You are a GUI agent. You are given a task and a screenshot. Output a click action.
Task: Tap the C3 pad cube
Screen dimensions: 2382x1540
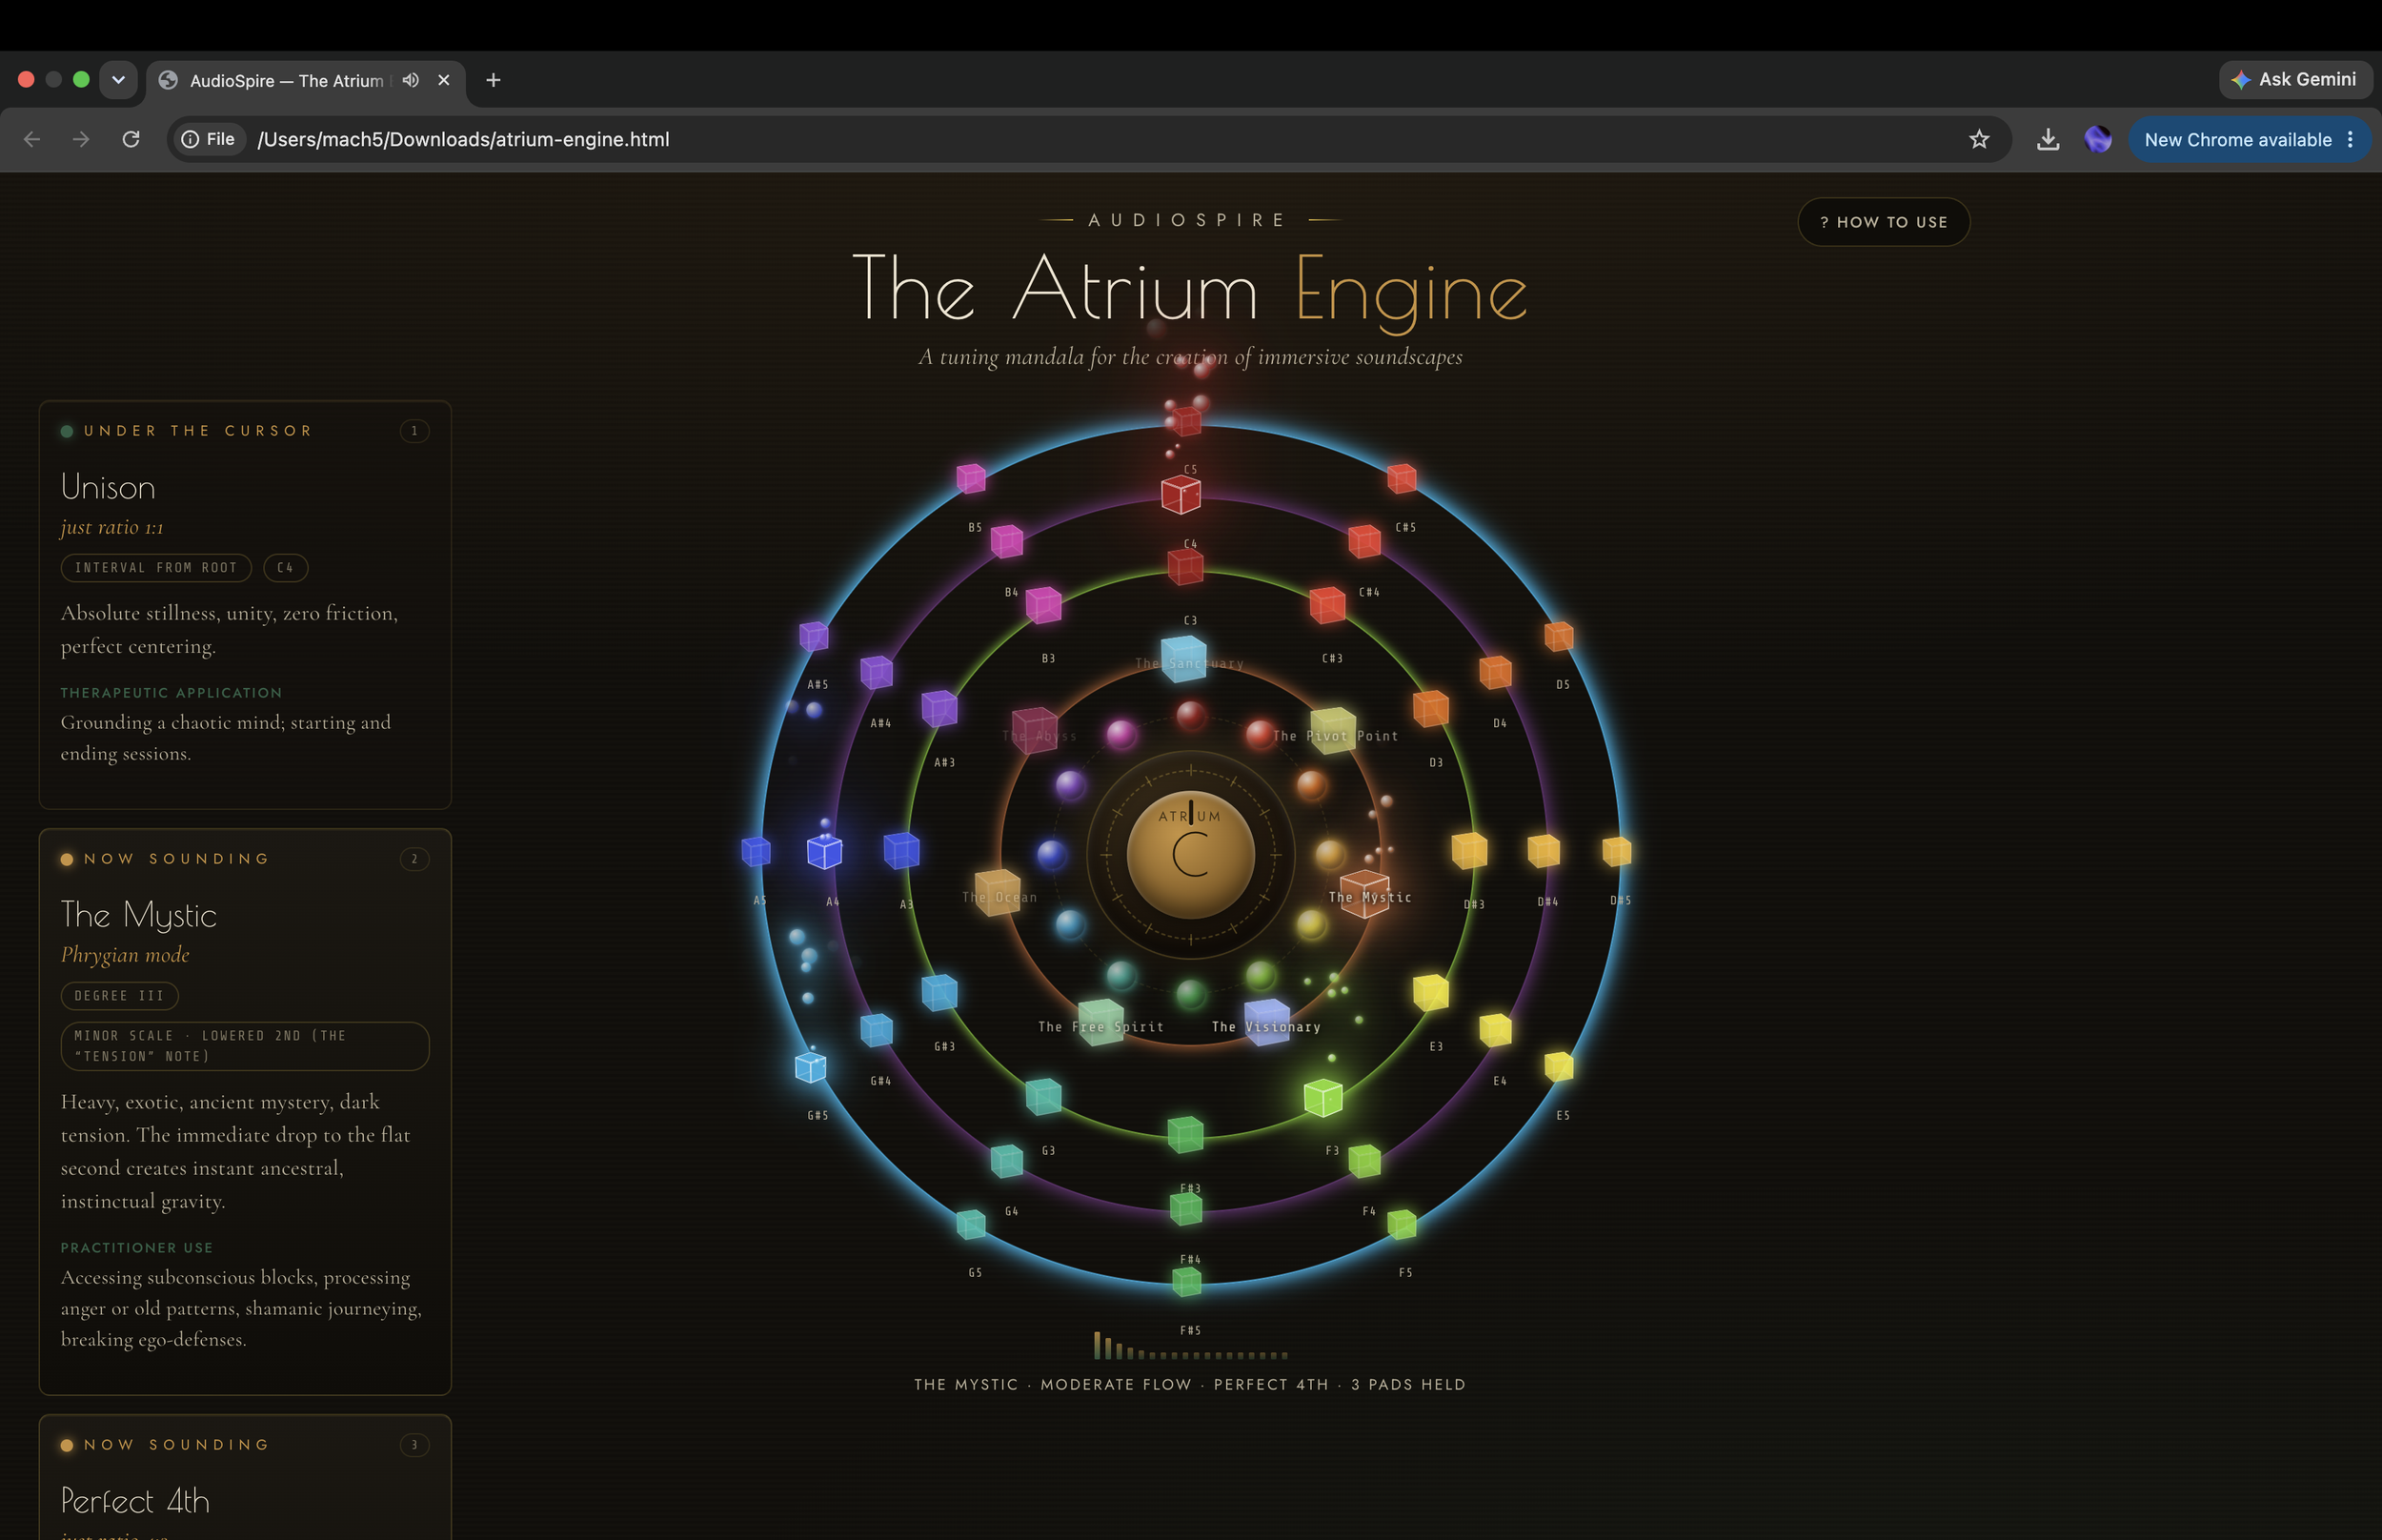coord(1185,567)
